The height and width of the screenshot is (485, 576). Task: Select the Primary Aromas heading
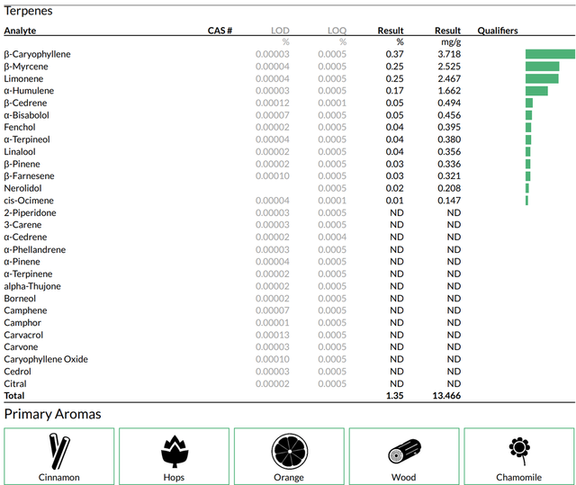pyautogui.click(x=52, y=414)
